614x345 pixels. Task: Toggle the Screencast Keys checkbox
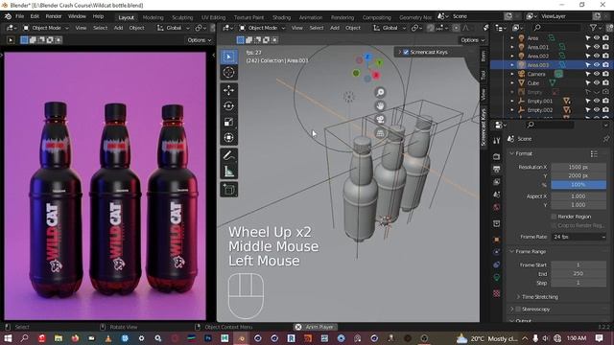(x=406, y=52)
